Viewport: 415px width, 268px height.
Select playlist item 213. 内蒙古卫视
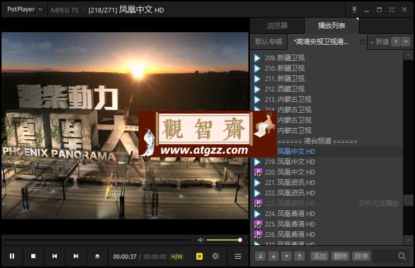(327, 99)
